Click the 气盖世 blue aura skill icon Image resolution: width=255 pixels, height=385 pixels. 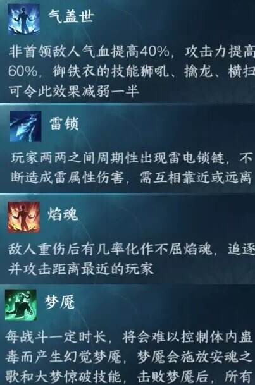click(24, 19)
